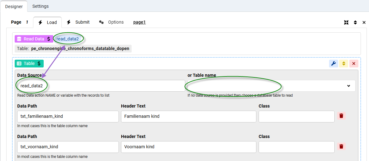
Task: Click the Table grid icon
Action: click(19, 63)
